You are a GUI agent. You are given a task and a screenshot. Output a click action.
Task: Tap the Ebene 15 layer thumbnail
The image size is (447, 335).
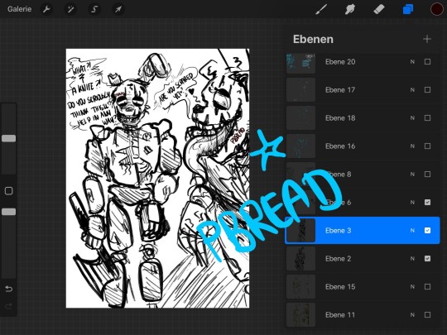point(300,286)
